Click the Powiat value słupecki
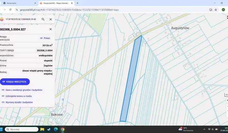Image resolution: width=228 pixels, height=133 pixels. [x=48, y=60]
